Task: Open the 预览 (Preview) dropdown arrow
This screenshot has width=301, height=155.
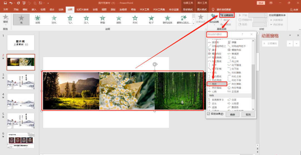Action: click(6, 25)
